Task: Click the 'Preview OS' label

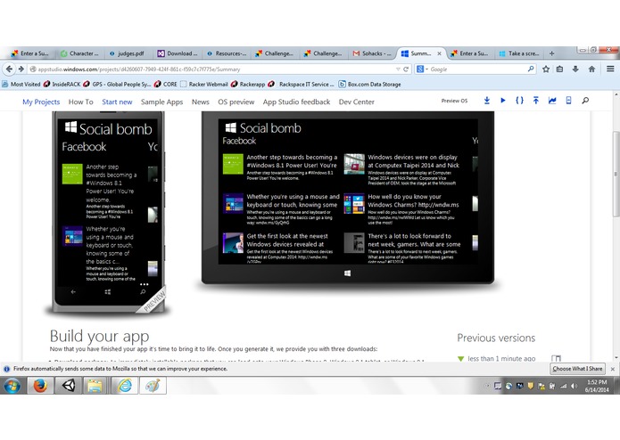Action: 454,101
